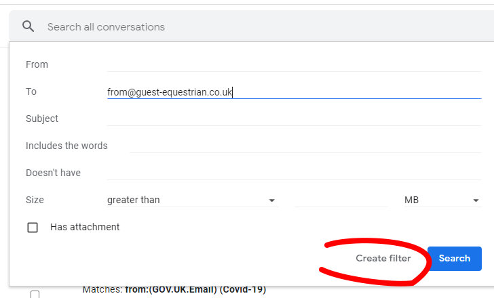The height and width of the screenshot is (298, 494).
Task: Click the size number input field
Action: pyautogui.click(x=341, y=200)
